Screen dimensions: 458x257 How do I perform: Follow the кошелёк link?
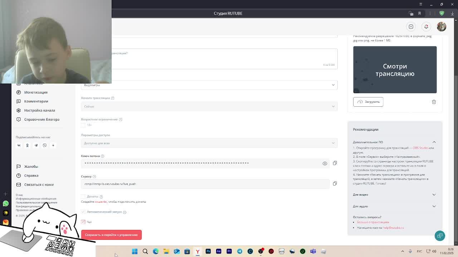point(101,202)
